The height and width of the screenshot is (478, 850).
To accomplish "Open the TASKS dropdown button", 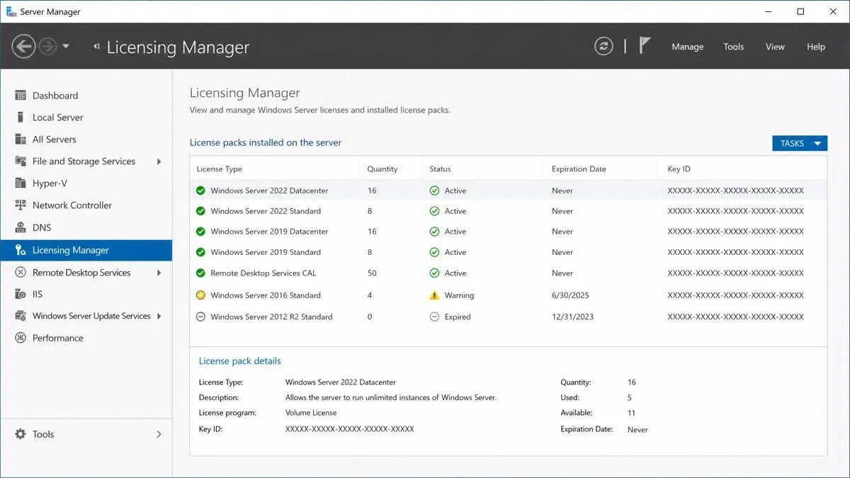I will [800, 143].
